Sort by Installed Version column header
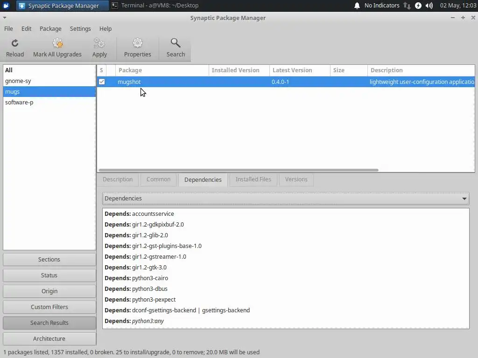478x358 pixels. 239,70
